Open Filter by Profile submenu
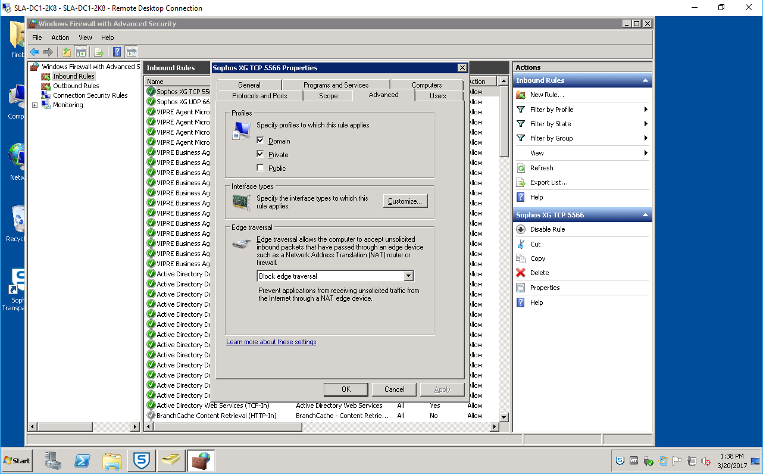This screenshot has width=763, height=474. tap(582, 110)
